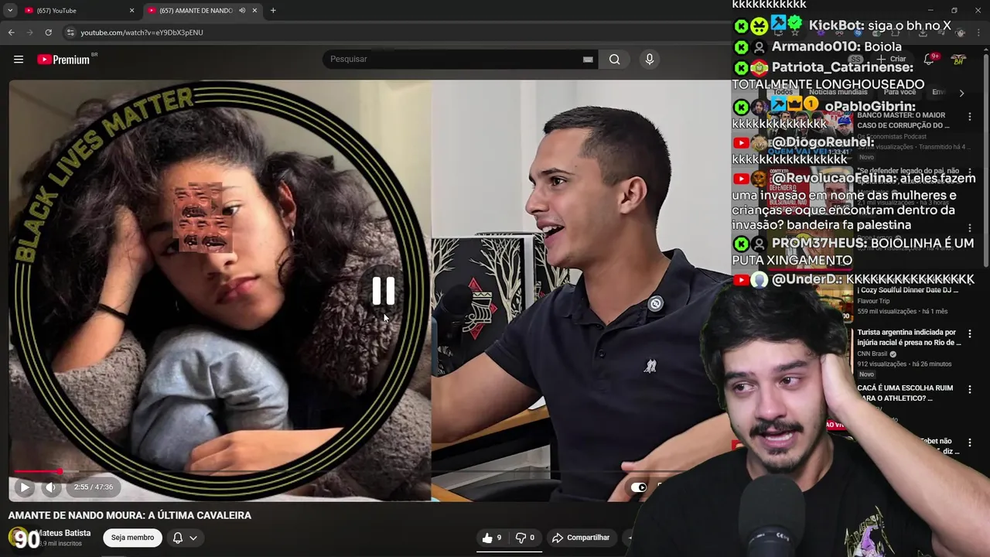This screenshot has width=990, height=557.
Task: Show more chips with right chevron
Action: pos(961,93)
